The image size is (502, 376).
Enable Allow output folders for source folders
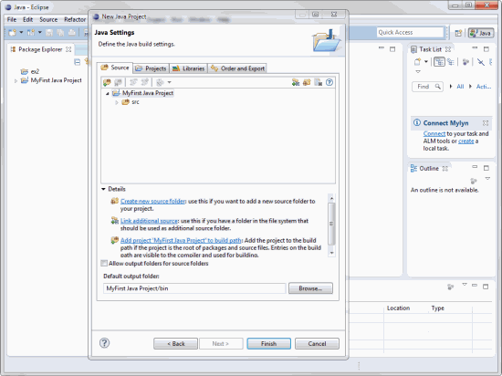pyautogui.click(x=104, y=263)
